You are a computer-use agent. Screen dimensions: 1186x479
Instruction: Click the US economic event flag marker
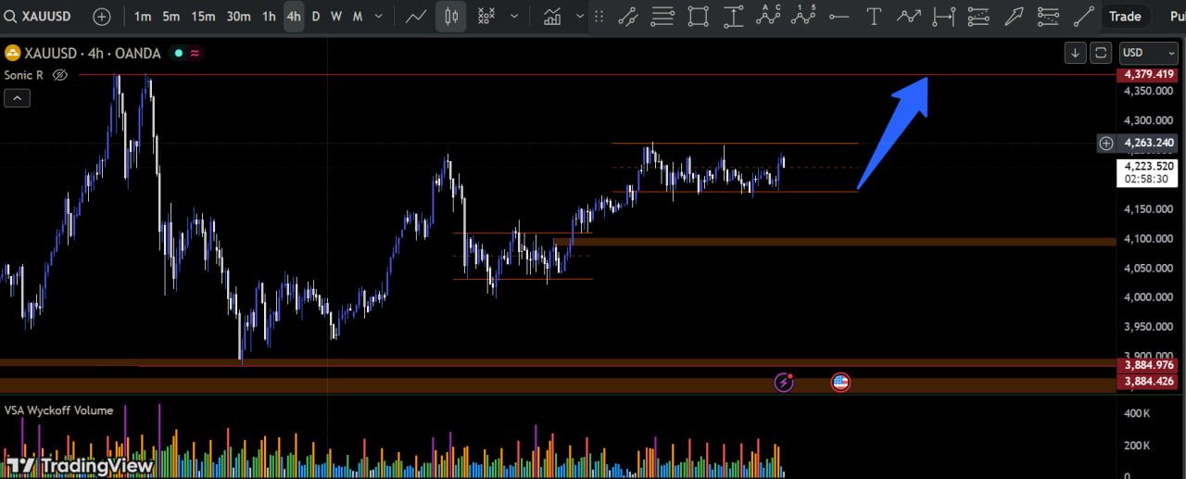tap(840, 382)
